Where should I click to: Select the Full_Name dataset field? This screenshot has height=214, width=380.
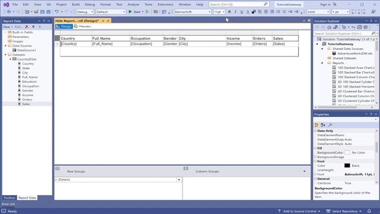point(30,77)
